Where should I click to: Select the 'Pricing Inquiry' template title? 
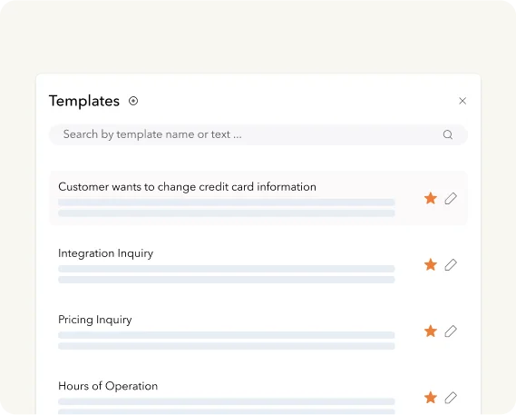point(95,320)
